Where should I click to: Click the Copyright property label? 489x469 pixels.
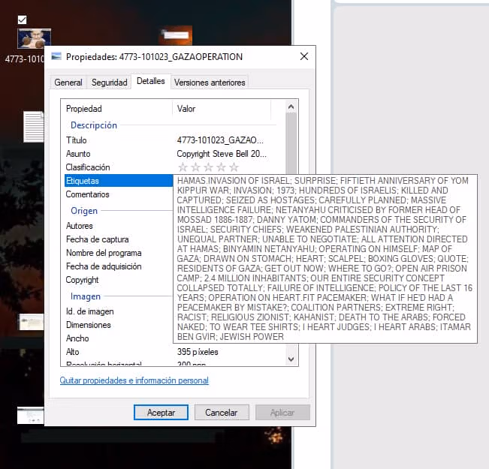82,280
